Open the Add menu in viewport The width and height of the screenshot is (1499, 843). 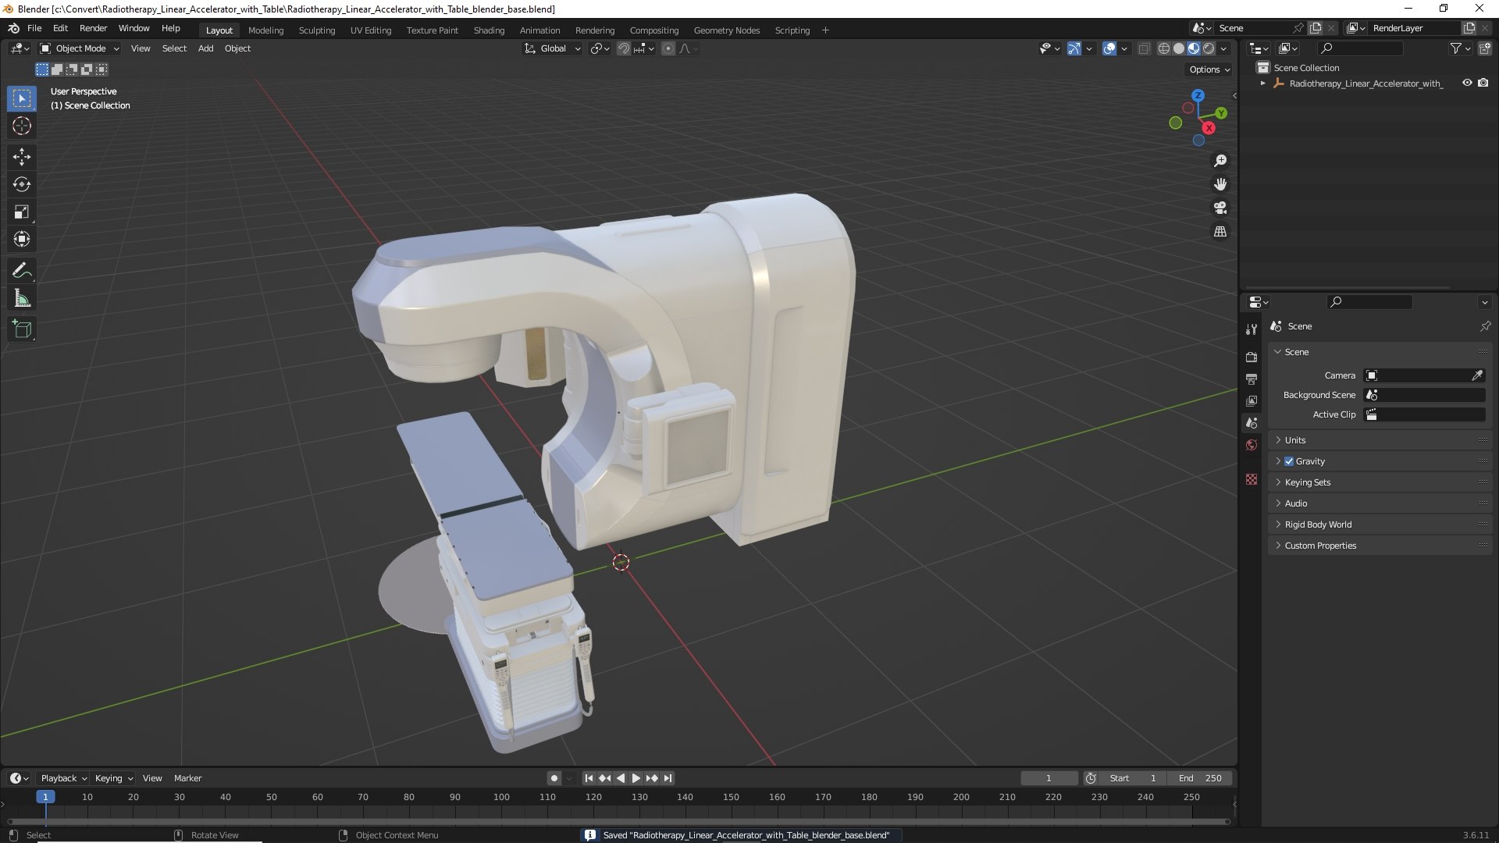tap(205, 48)
